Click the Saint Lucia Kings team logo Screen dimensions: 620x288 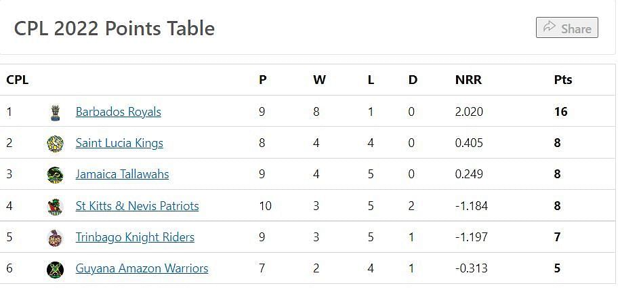tap(55, 144)
